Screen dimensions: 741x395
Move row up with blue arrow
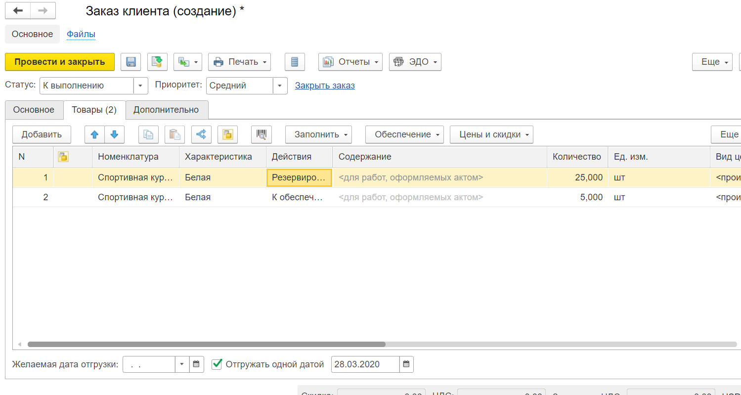(x=95, y=134)
